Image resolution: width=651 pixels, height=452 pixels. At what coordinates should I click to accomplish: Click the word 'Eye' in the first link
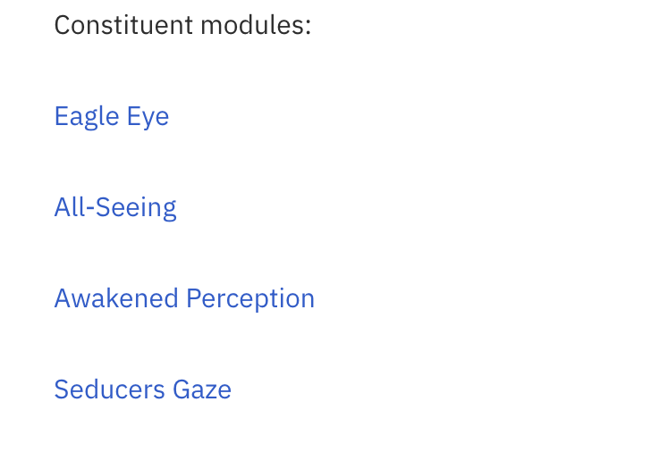coord(148,117)
